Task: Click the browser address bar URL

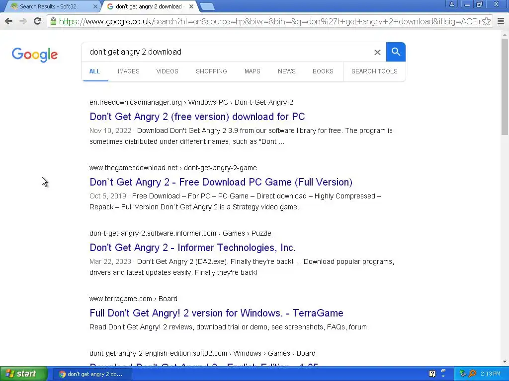Action: (x=269, y=21)
